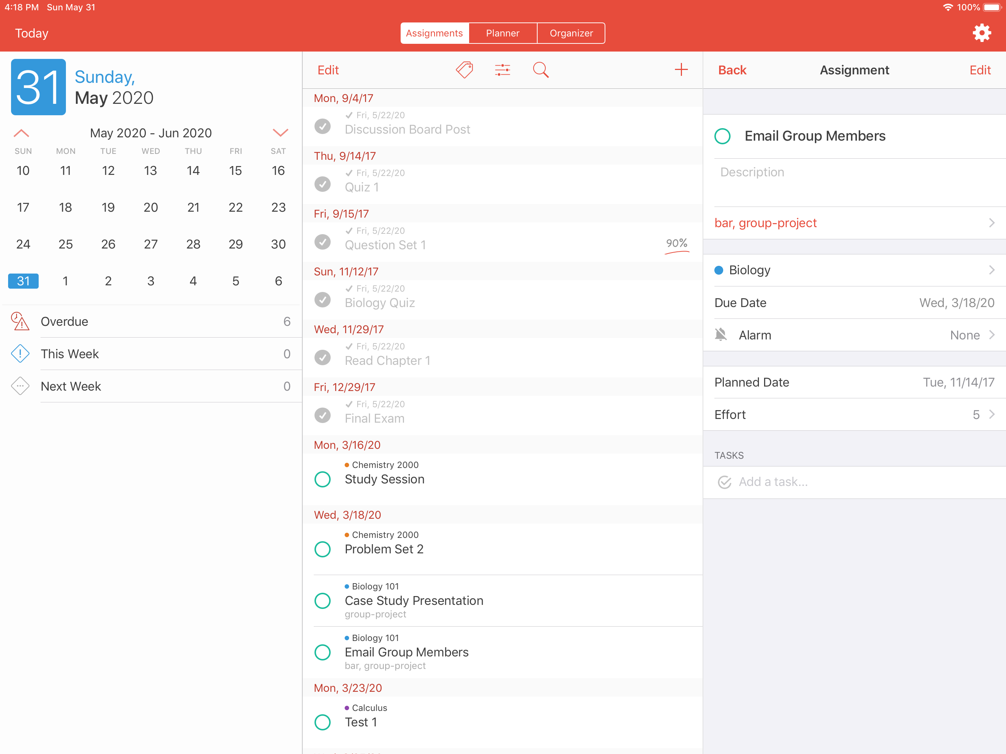The width and height of the screenshot is (1006, 754).
Task: Uncheck completed Discussion Board Post
Action: pyautogui.click(x=323, y=126)
